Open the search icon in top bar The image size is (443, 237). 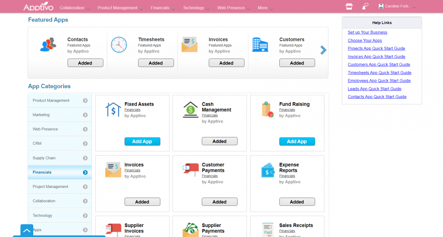tap(365, 7)
